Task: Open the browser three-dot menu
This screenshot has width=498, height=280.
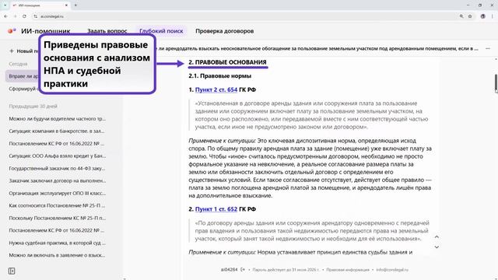Action: pyautogui.click(x=493, y=16)
